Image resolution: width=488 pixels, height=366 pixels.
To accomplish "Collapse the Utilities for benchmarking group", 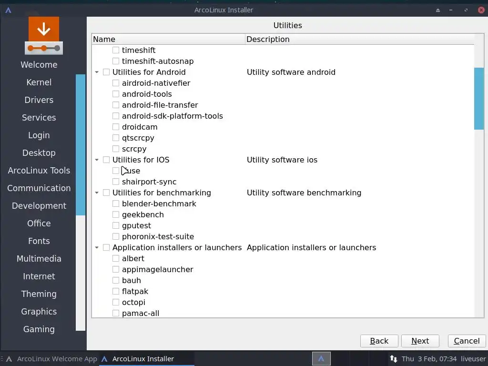I will [97, 193].
